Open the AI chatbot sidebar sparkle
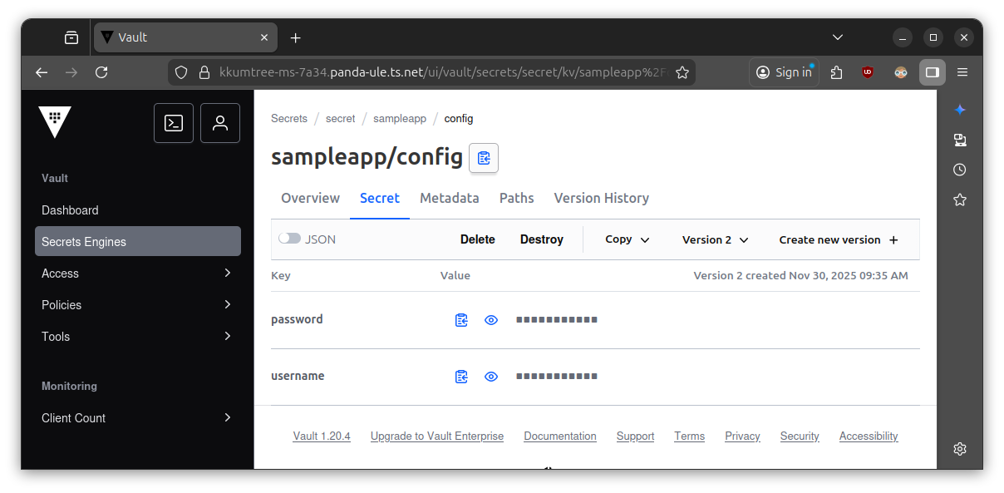This screenshot has height=493, width=1004. coord(960,110)
